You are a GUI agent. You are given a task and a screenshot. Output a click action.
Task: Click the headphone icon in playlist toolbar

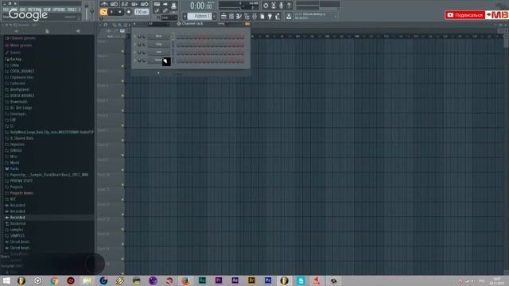coord(106,25)
